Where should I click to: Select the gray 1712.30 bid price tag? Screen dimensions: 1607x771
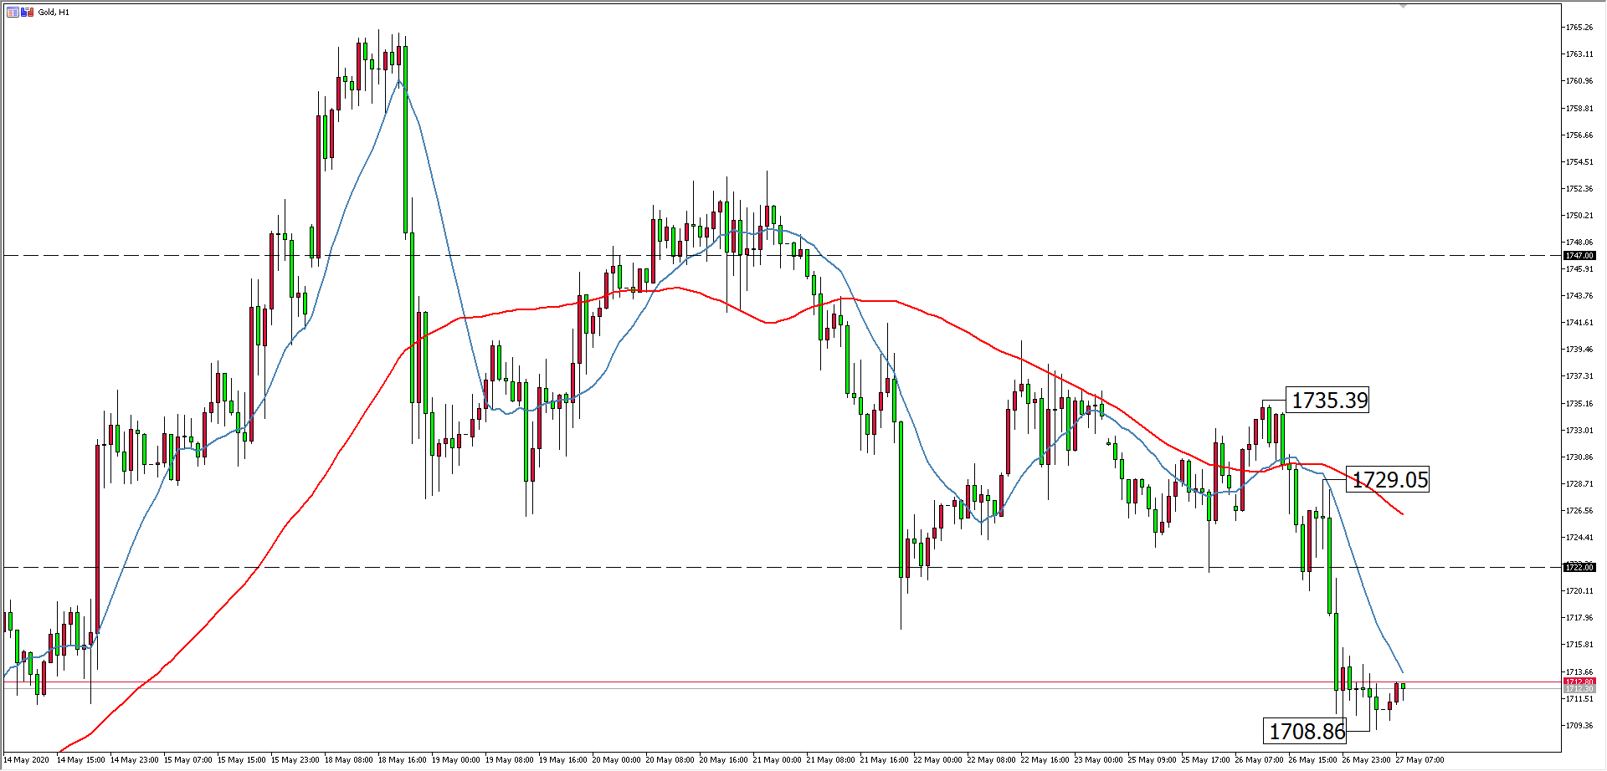(x=1579, y=689)
